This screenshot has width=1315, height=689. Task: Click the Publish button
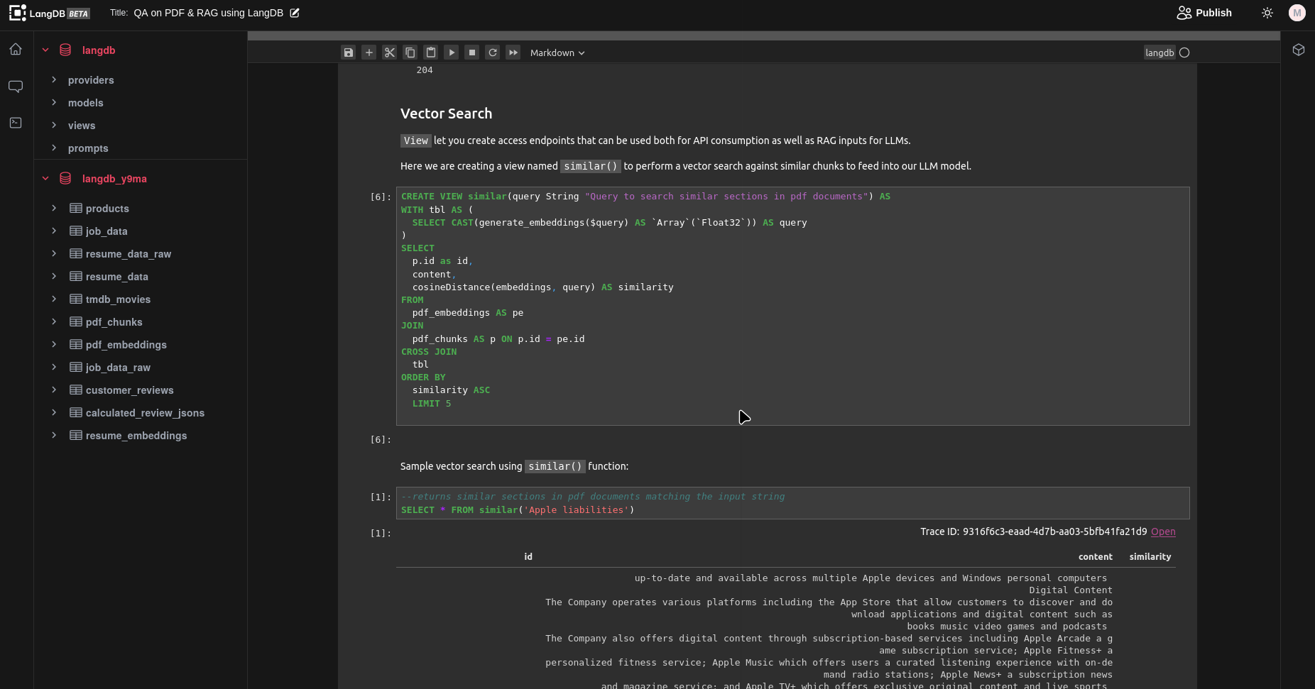click(1204, 13)
